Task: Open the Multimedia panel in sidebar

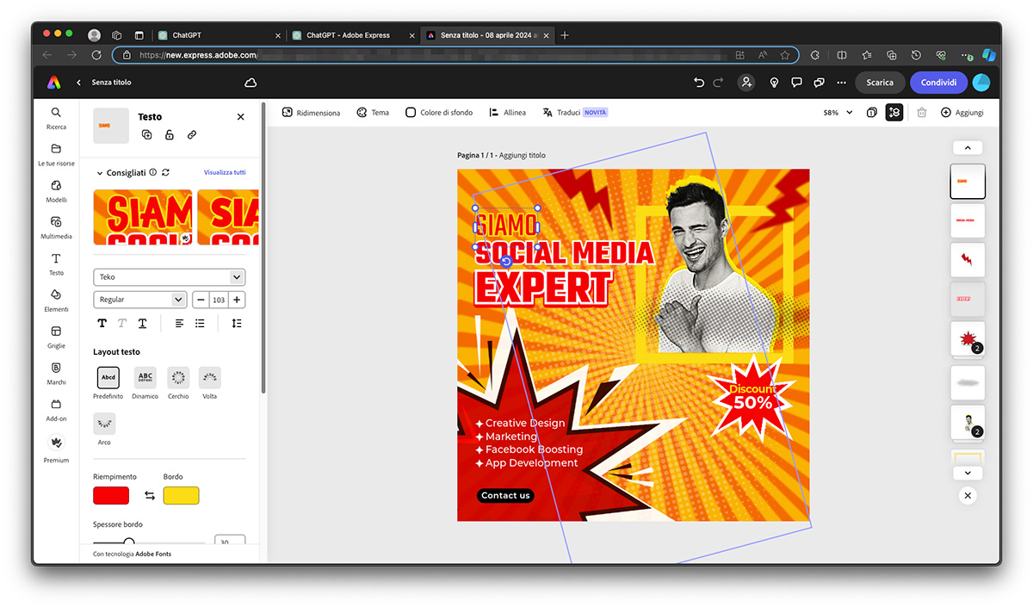Action: click(56, 226)
